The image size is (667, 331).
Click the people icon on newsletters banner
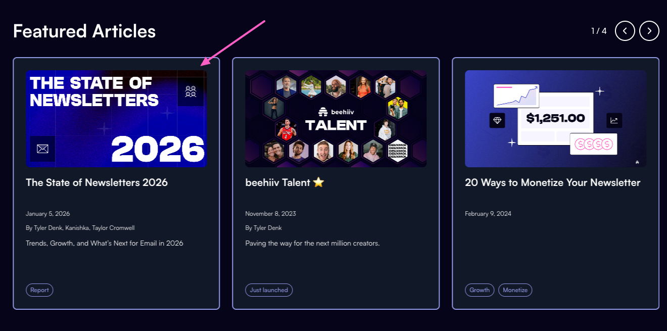click(190, 91)
